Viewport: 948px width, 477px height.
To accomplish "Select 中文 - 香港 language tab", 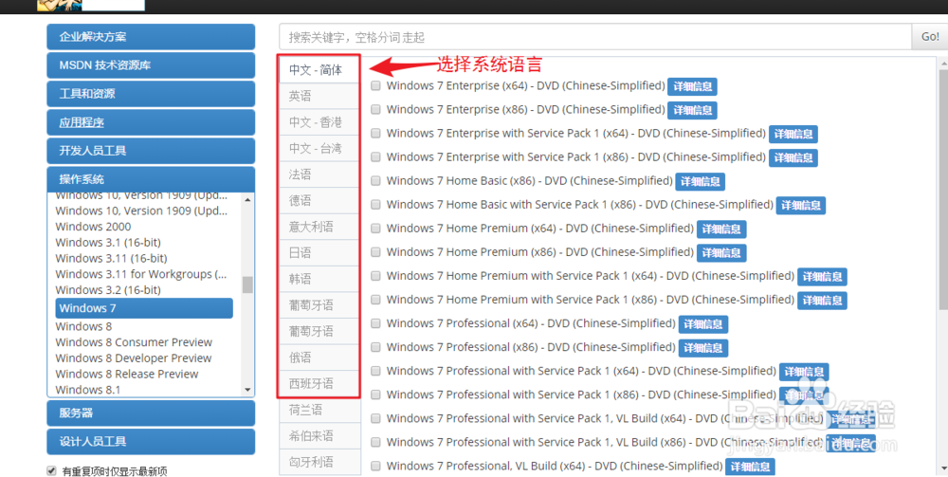I will tap(319, 122).
